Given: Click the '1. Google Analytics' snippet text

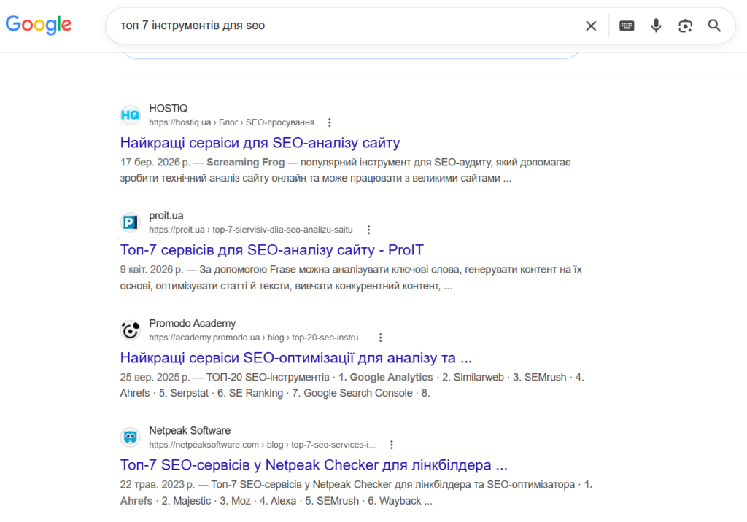Looking at the screenshot, I should (385, 377).
